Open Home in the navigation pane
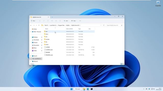163x91 pixels. point(35,29)
